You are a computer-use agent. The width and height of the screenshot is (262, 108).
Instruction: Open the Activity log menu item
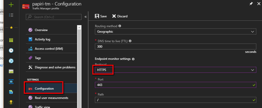(51, 39)
